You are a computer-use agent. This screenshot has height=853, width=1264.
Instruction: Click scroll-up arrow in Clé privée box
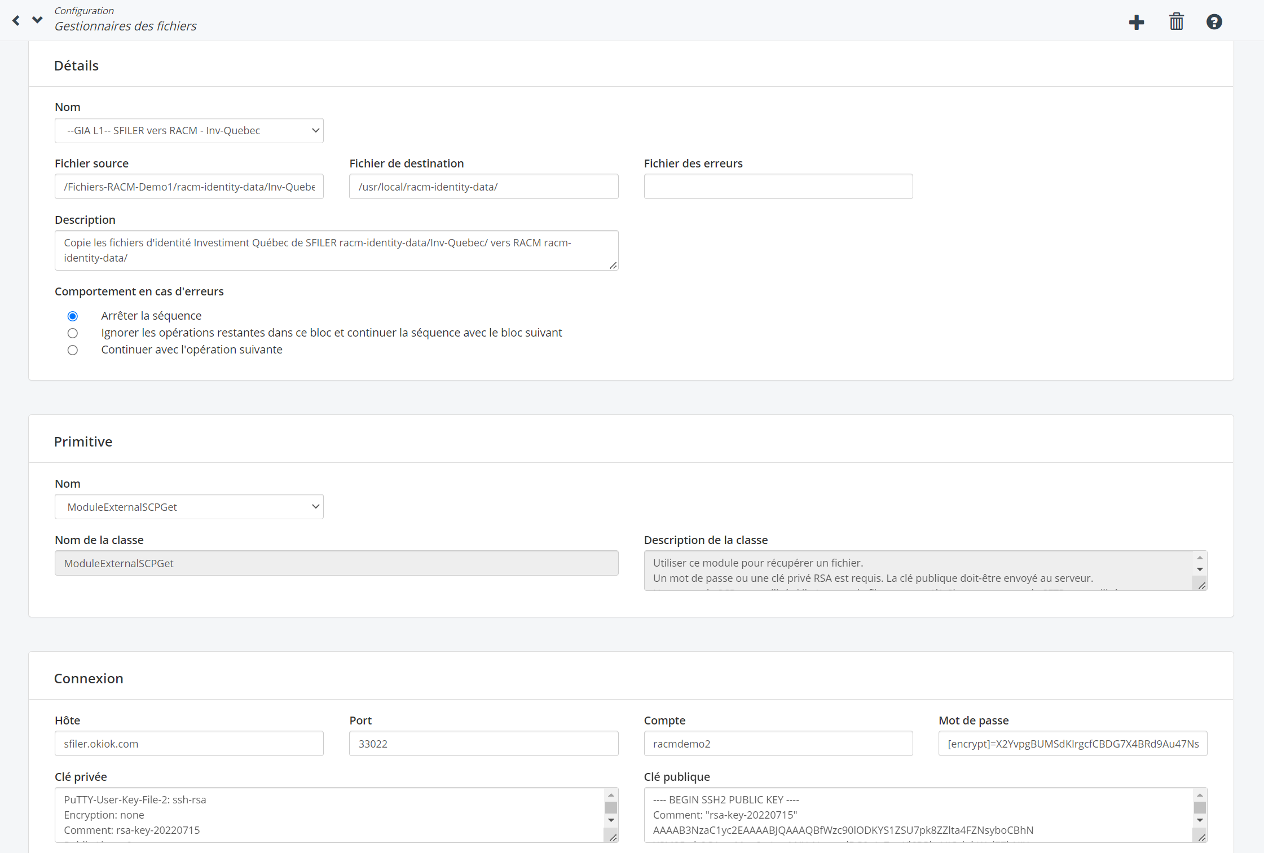(x=611, y=795)
